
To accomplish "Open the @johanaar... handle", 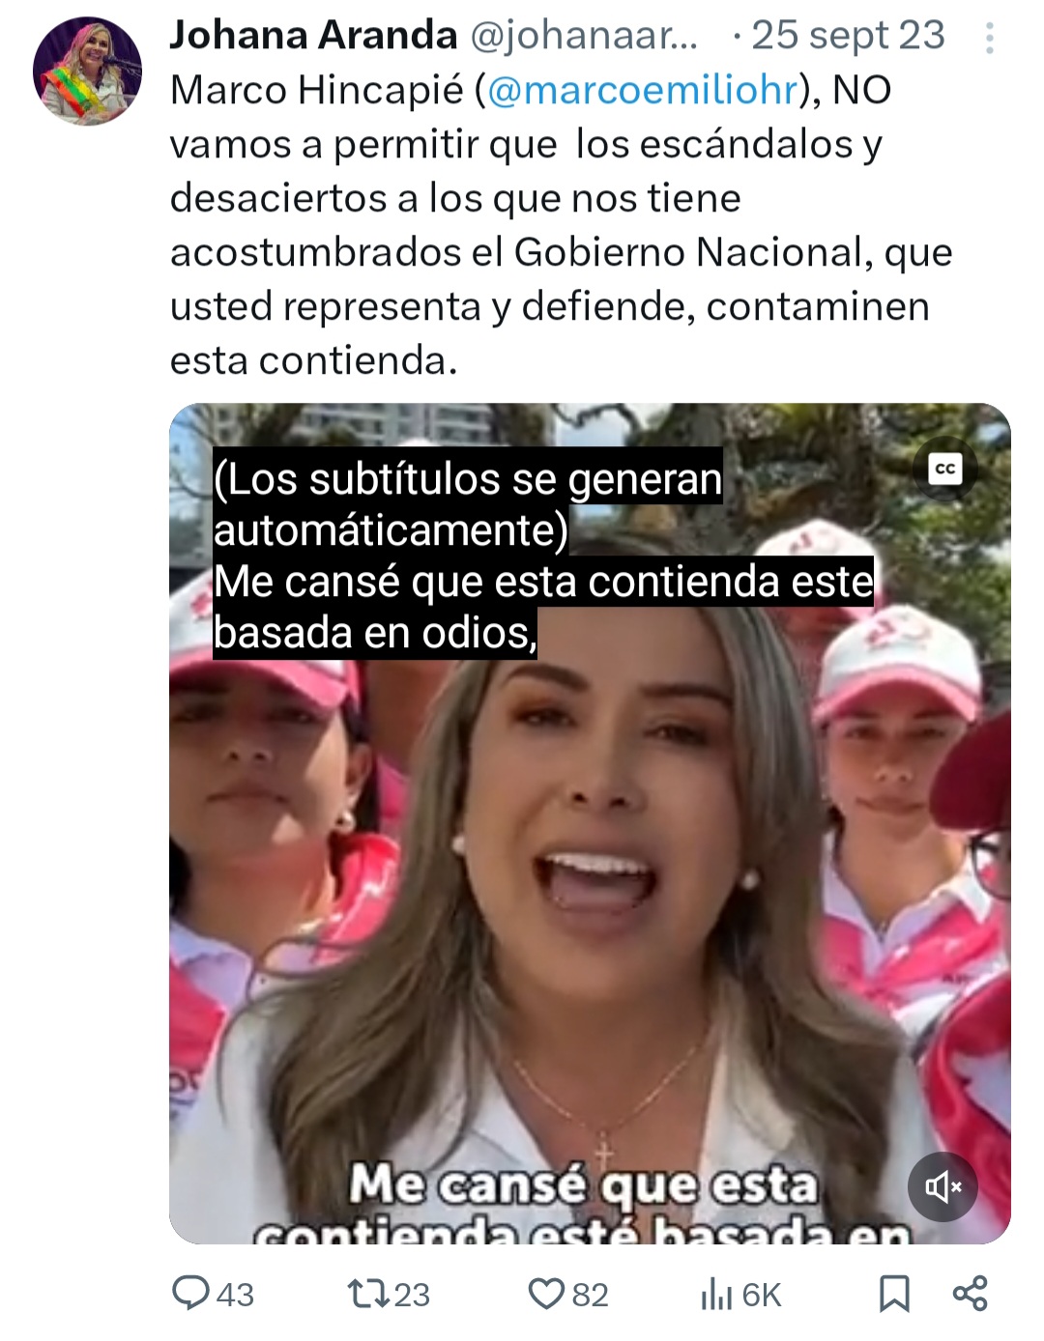I will 584,36.
